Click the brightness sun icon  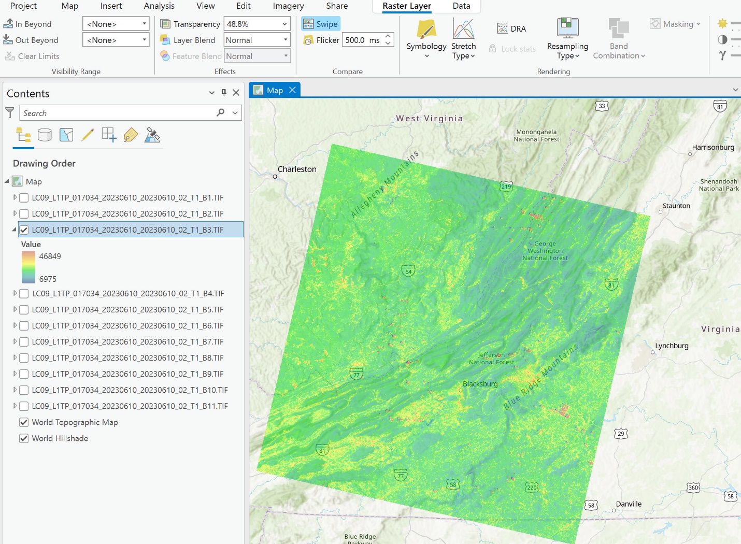722,23
